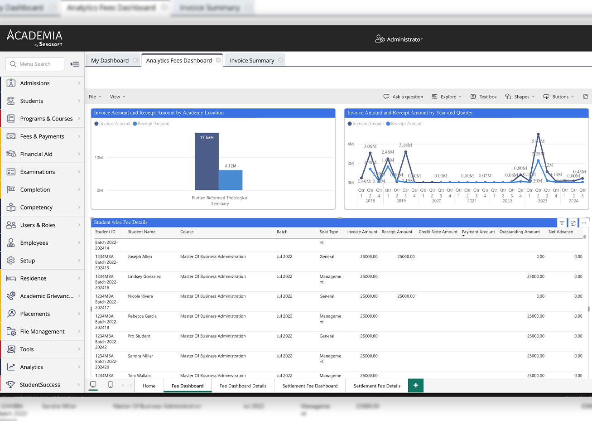Expand Fees & Payments sidebar menu
The image size is (592, 421).
pyautogui.click(x=42, y=136)
